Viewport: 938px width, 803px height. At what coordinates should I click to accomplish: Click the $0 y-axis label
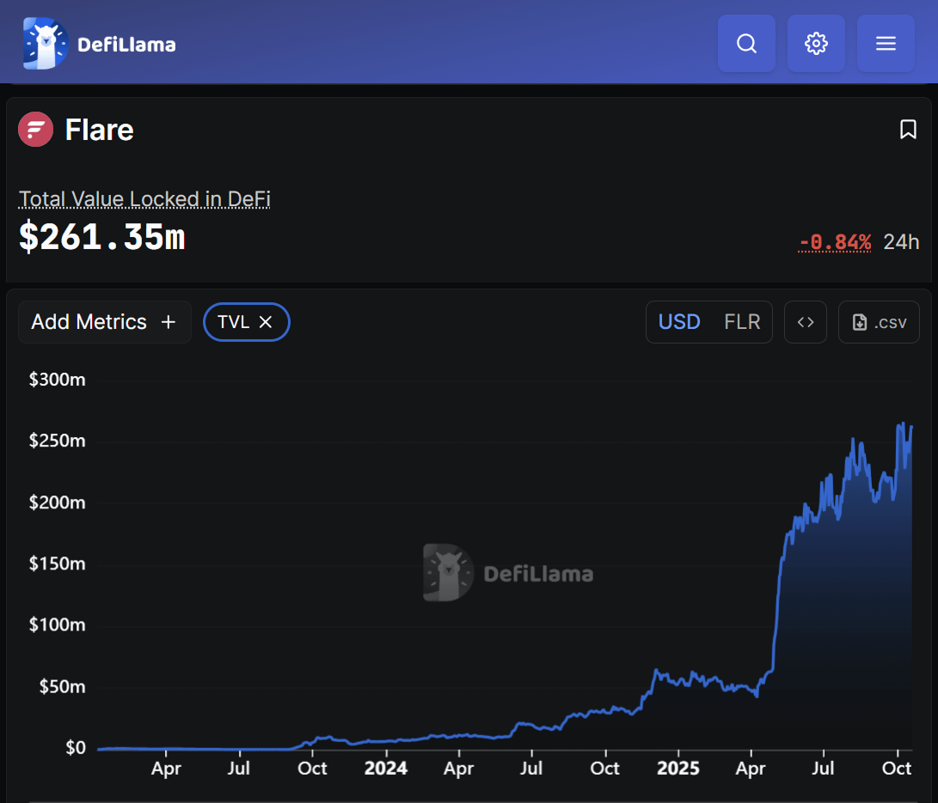76,747
